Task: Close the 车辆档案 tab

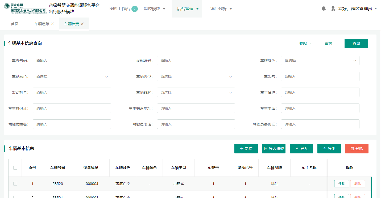Action: 82,24
